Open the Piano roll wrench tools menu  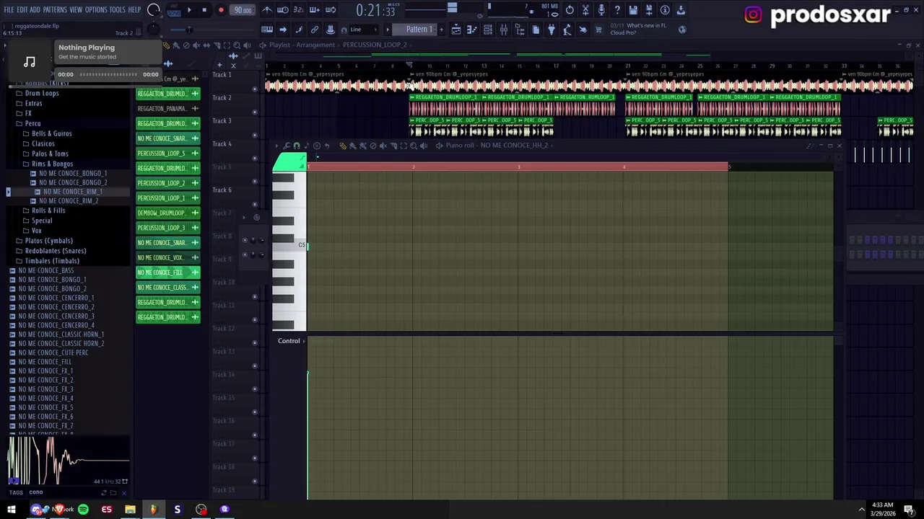[287, 146]
